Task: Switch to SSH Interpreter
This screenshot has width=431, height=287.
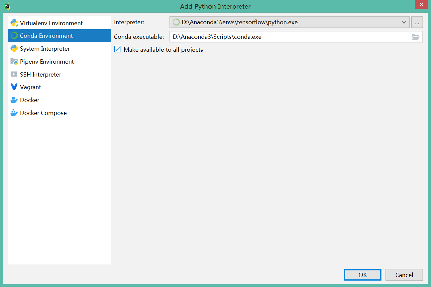Action: [59, 74]
